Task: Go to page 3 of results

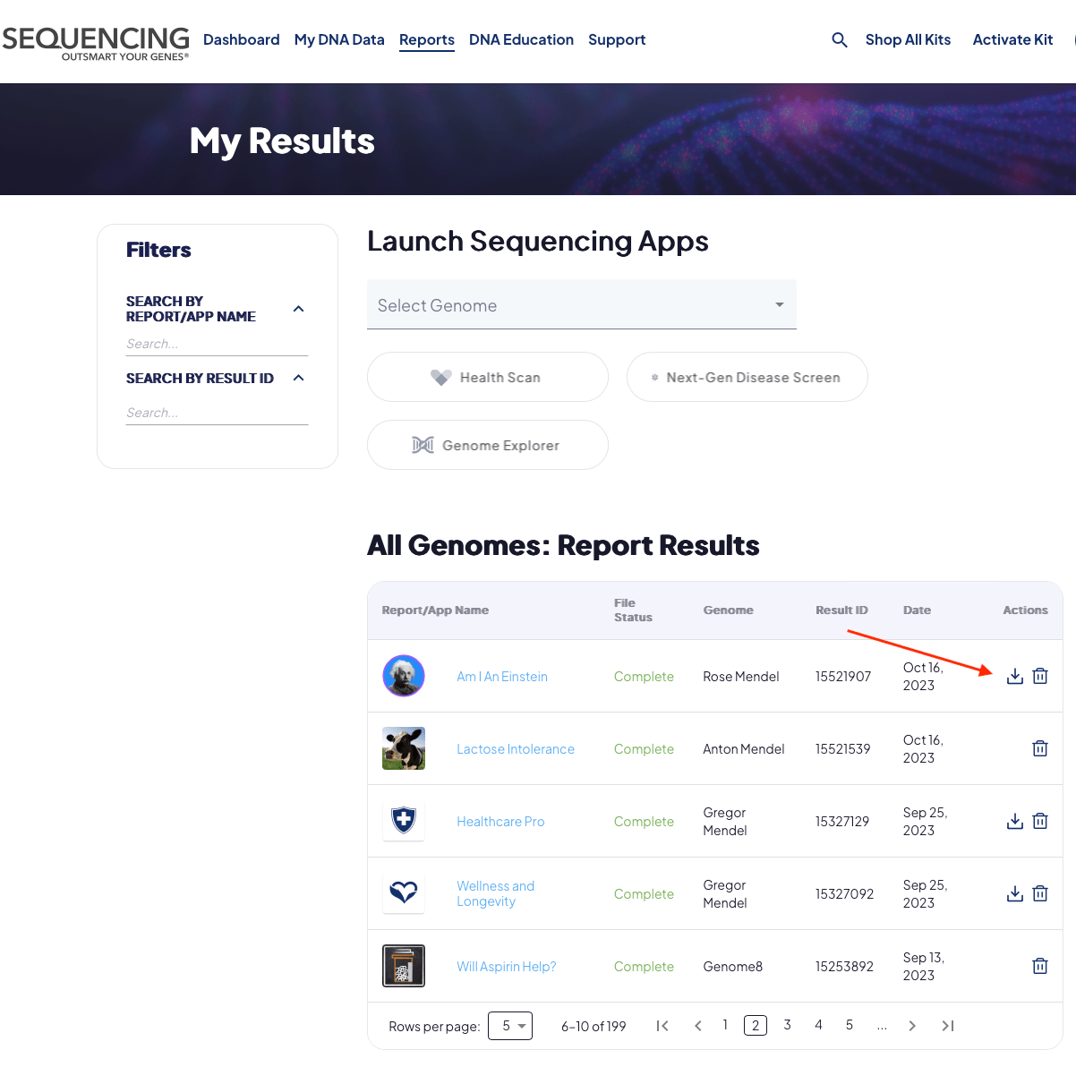Action: (787, 1025)
